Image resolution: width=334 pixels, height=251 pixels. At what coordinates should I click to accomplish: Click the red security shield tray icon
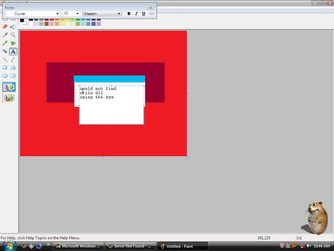point(282,246)
